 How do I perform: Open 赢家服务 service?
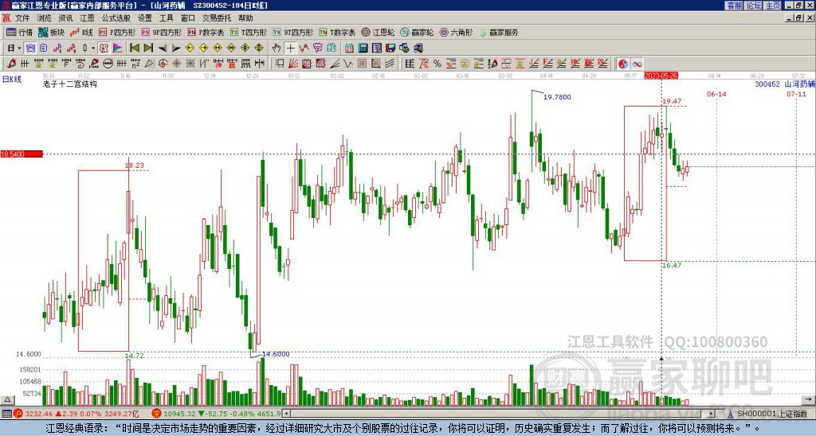499,32
